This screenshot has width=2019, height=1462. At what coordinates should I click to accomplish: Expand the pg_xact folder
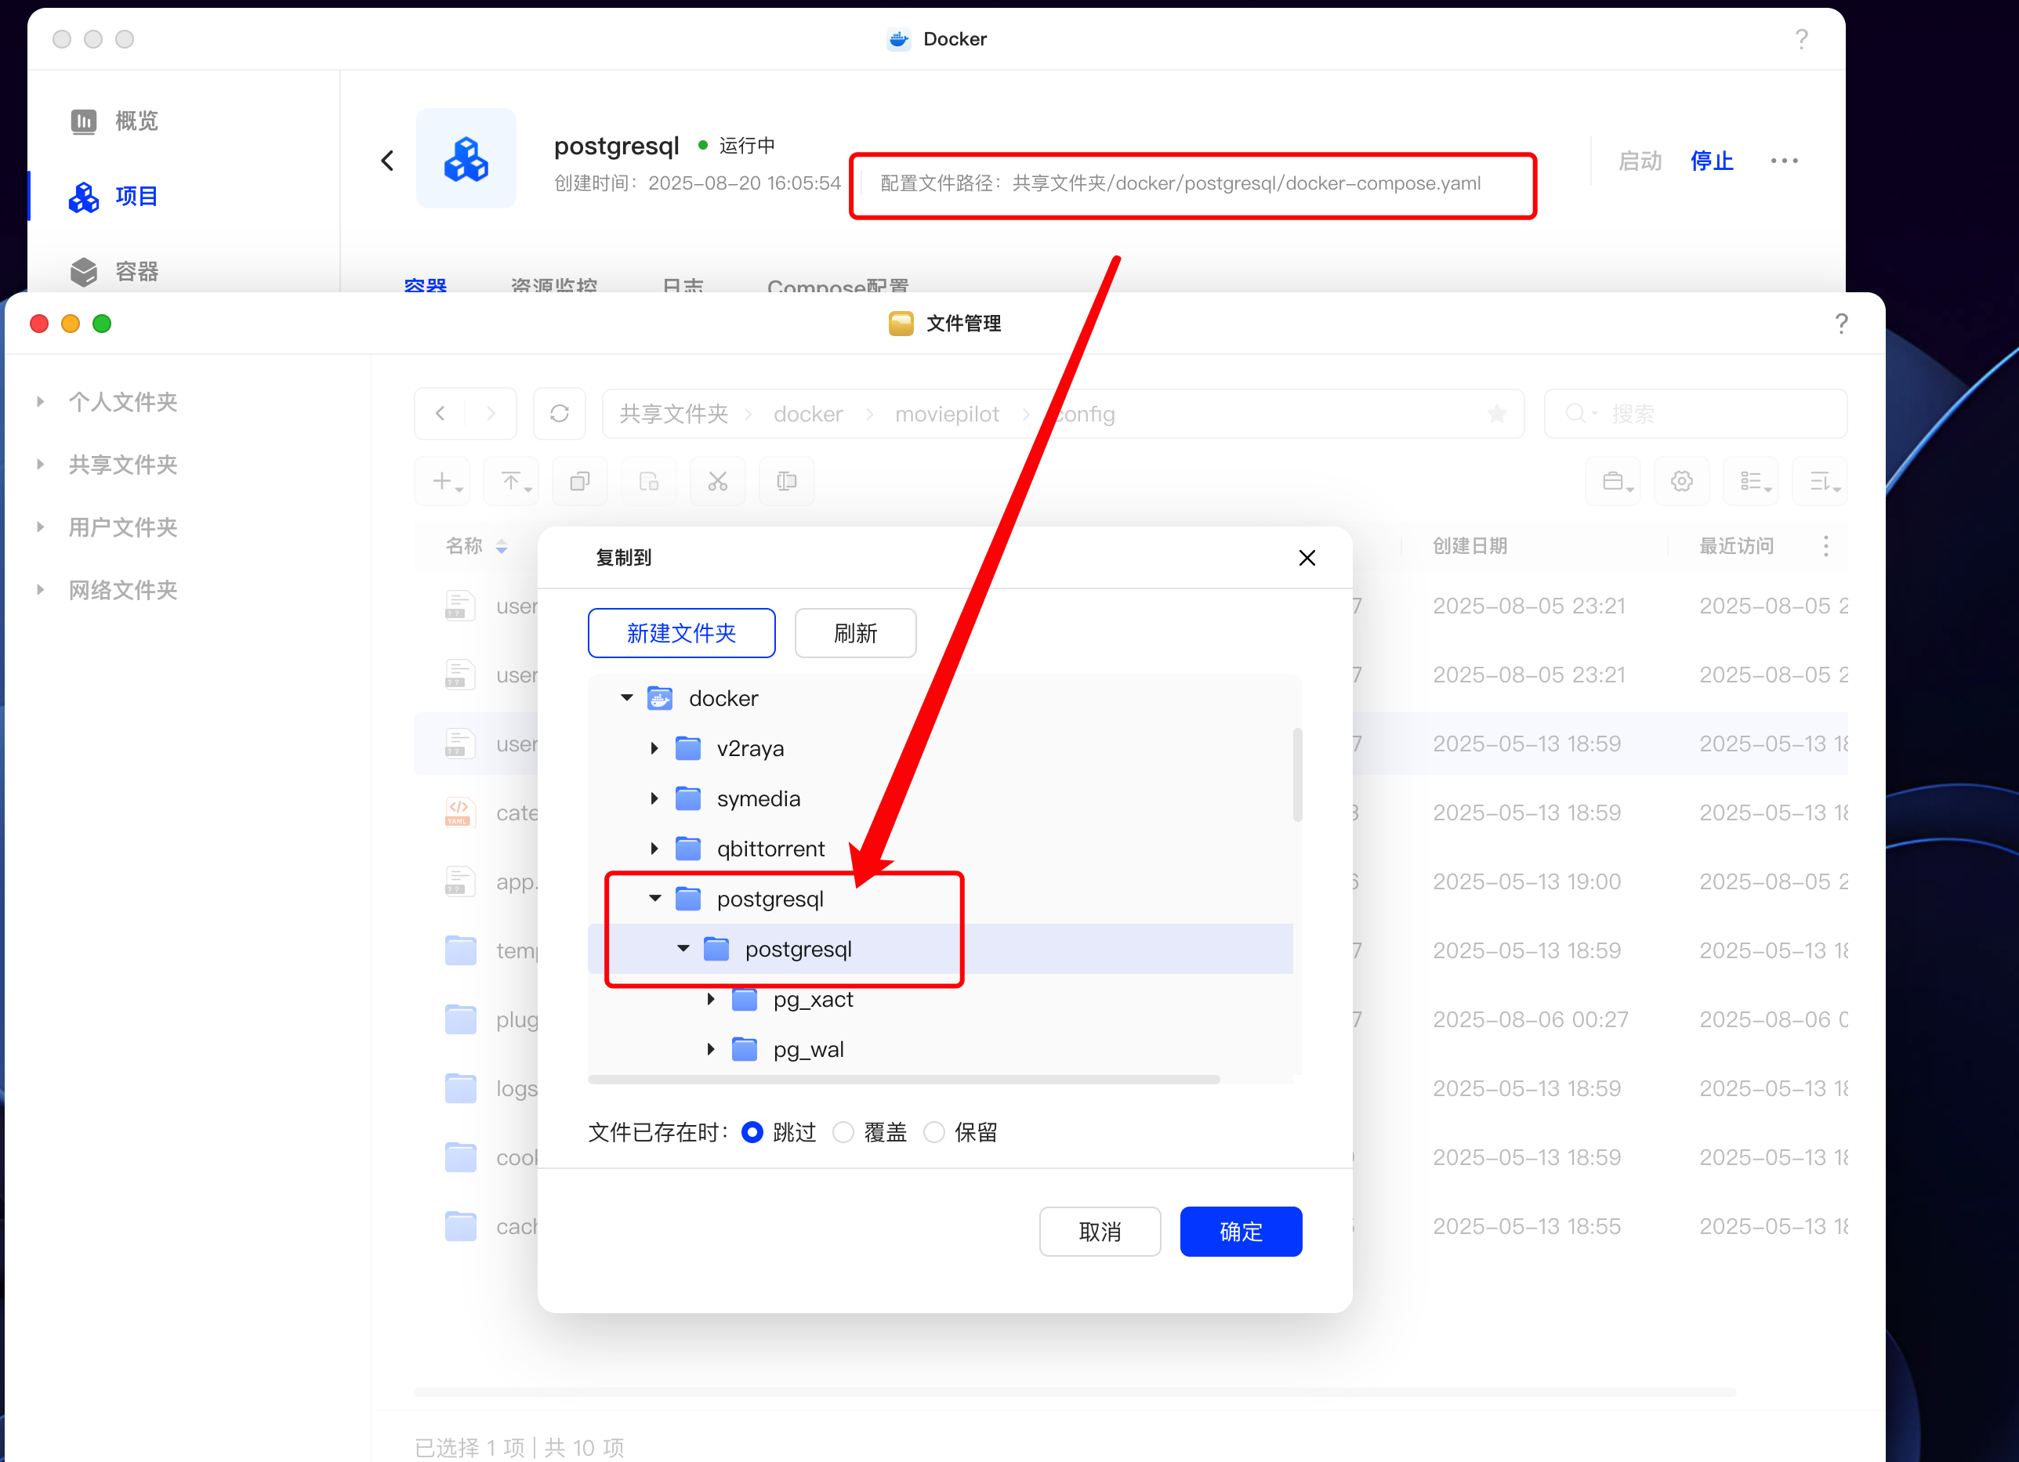point(710,999)
